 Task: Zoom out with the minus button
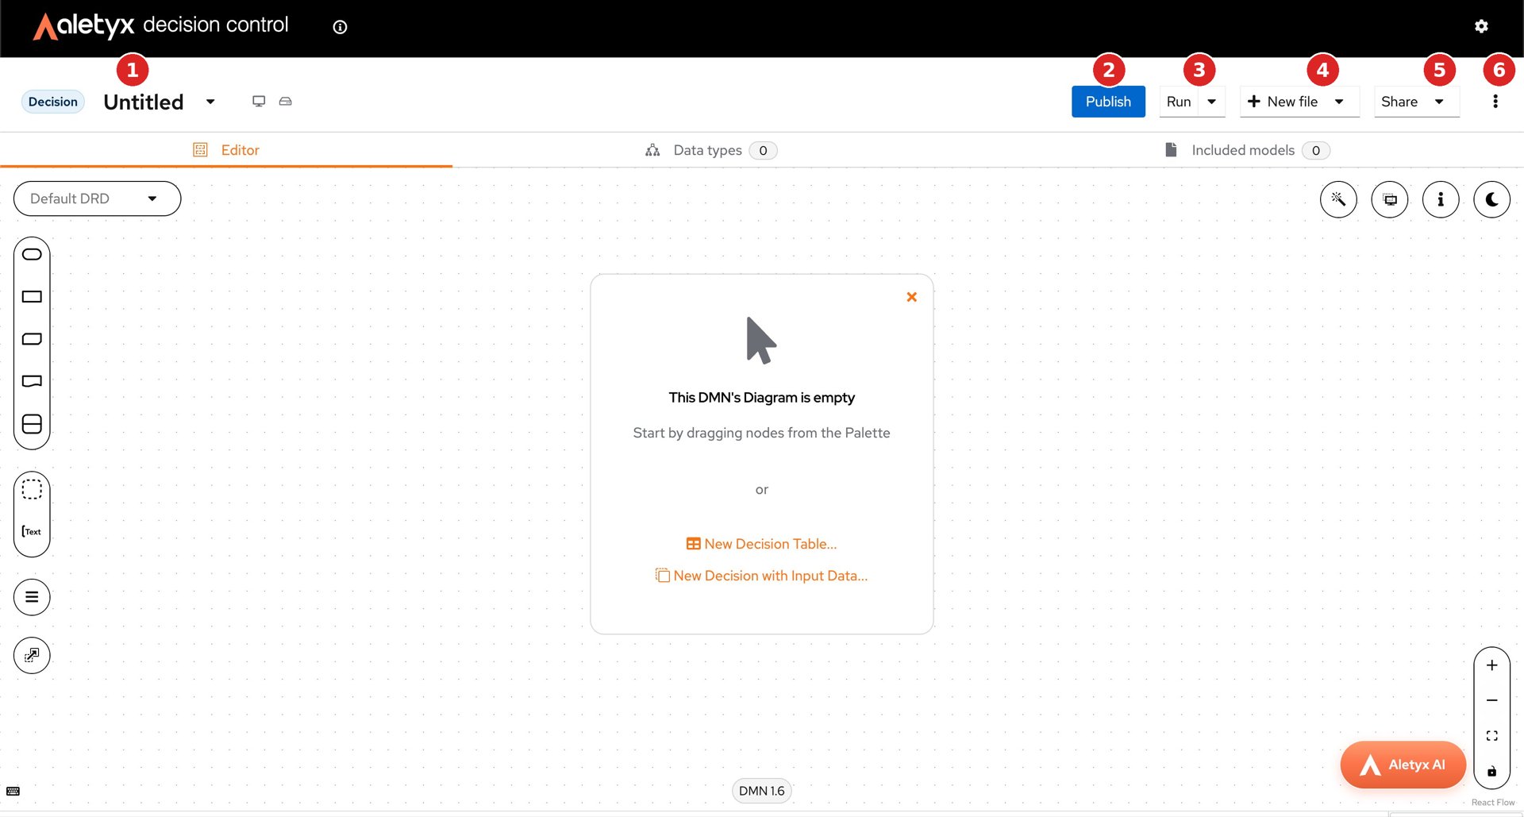coord(1492,700)
